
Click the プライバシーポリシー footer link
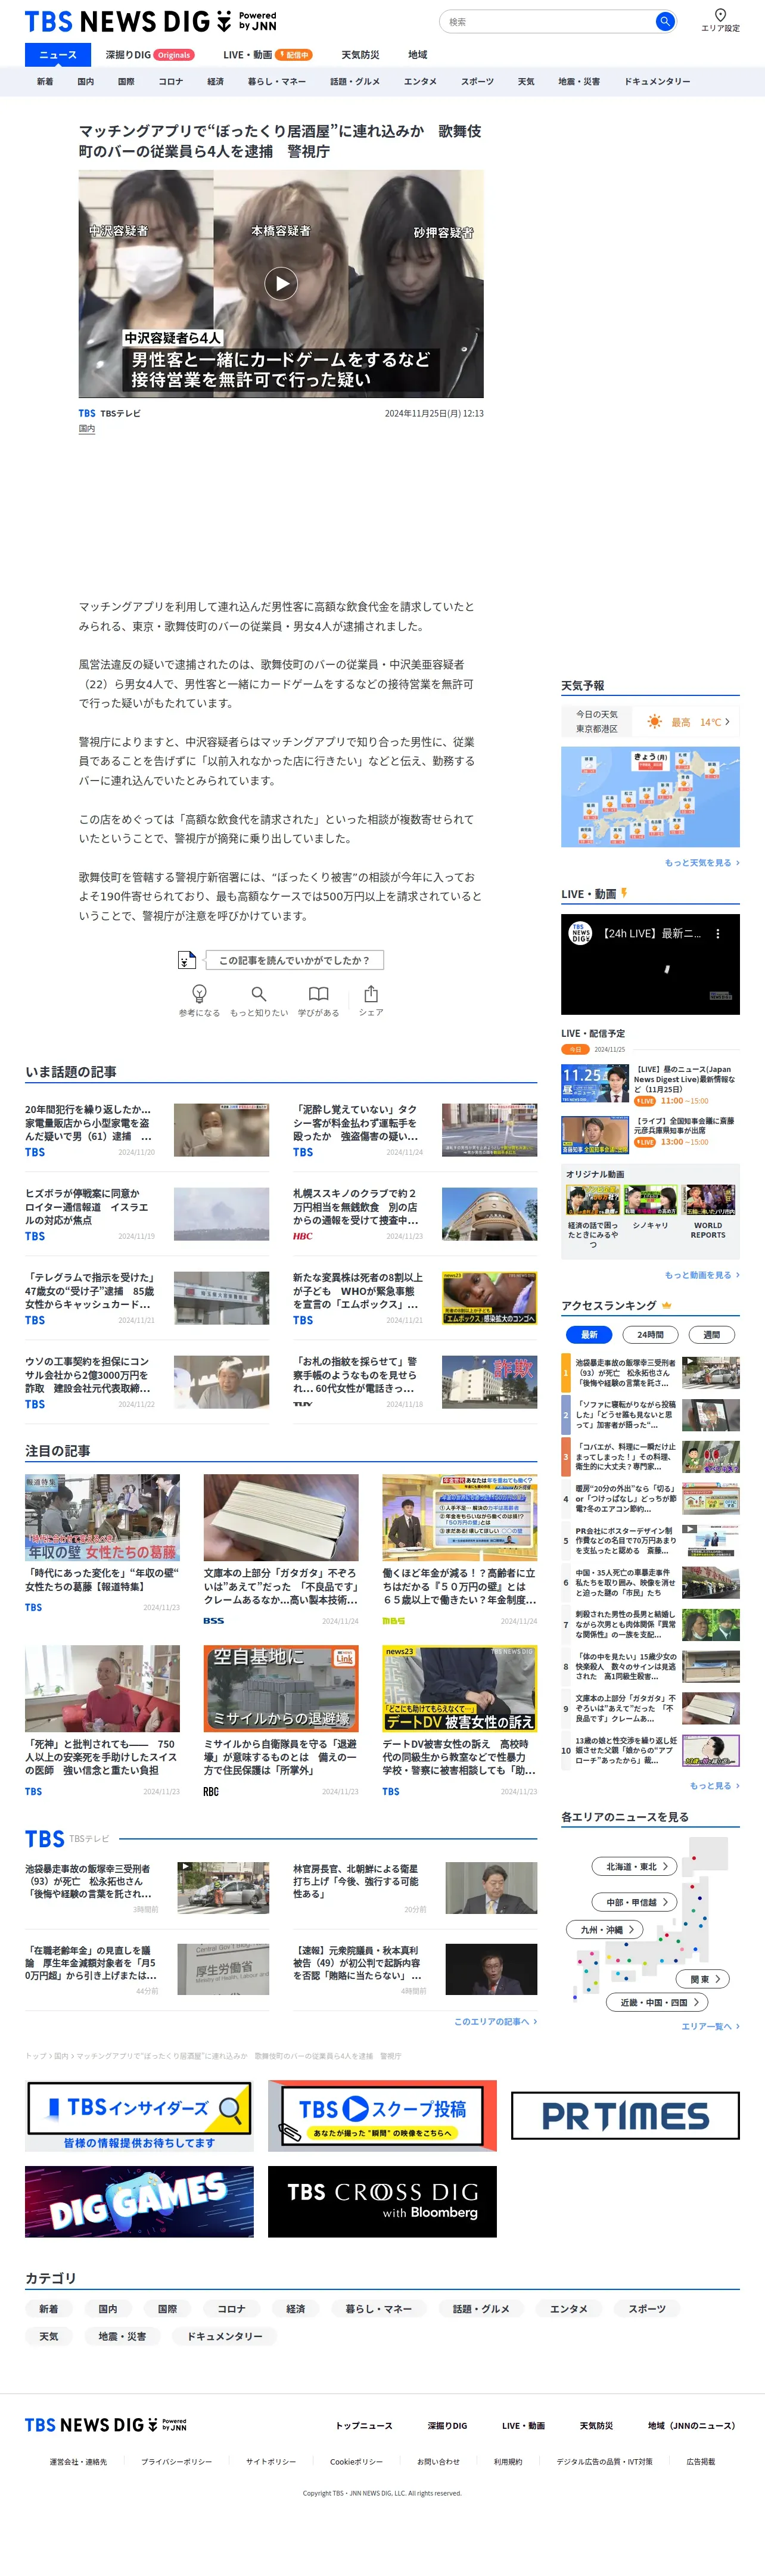176,2461
